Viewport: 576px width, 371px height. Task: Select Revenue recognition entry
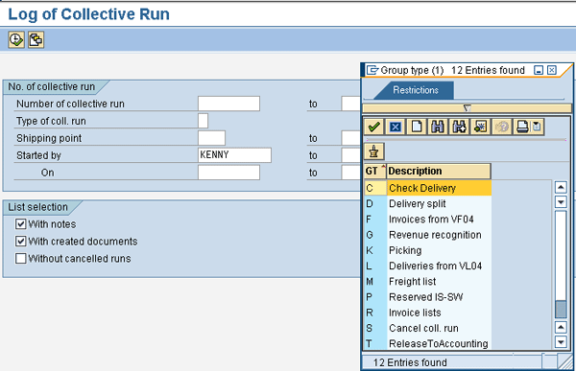pos(439,235)
